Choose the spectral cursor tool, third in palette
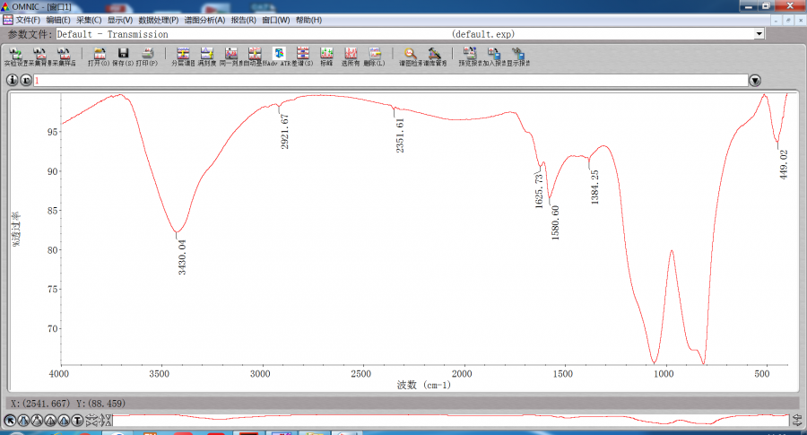 (37, 421)
